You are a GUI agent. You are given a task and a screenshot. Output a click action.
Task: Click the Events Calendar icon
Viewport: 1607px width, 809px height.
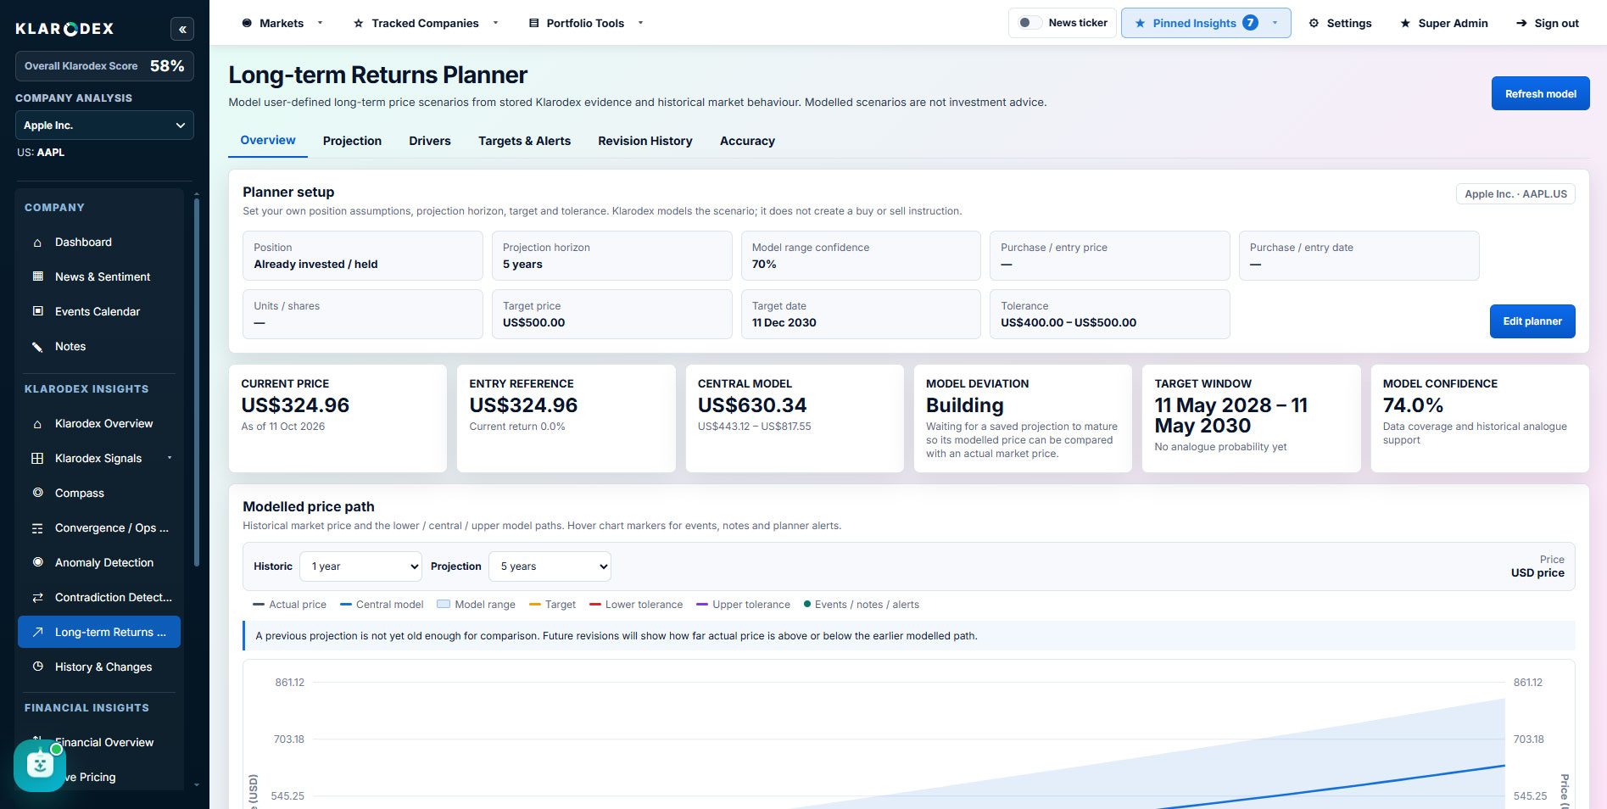point(37,311)
